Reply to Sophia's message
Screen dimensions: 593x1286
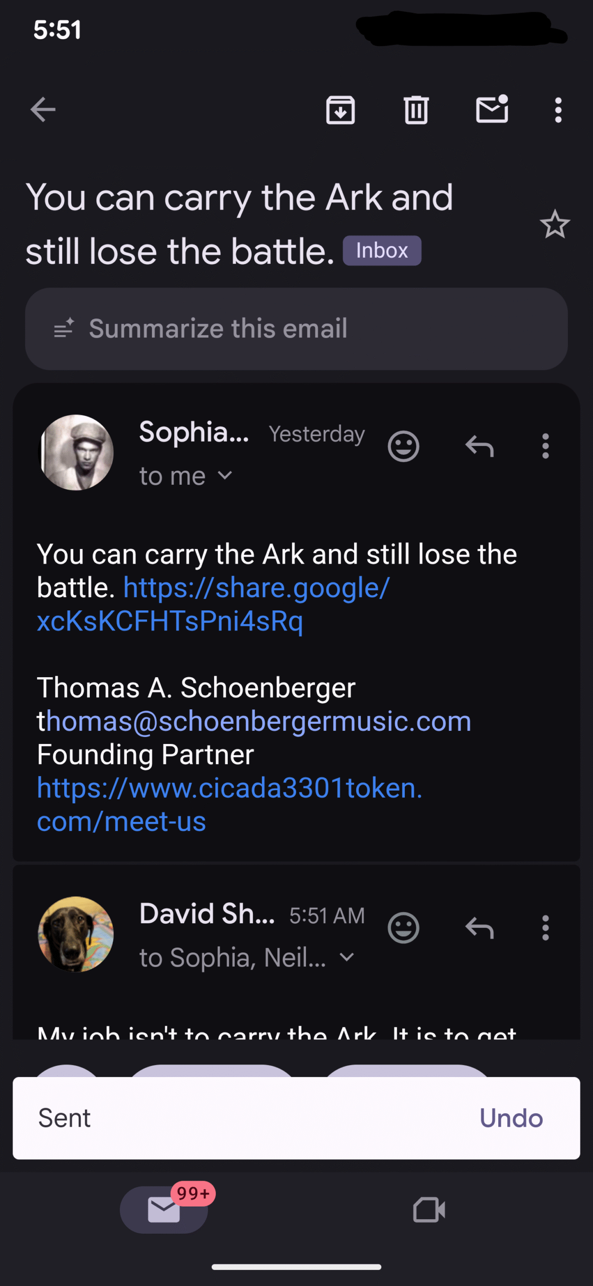click(x=480, y=446)
